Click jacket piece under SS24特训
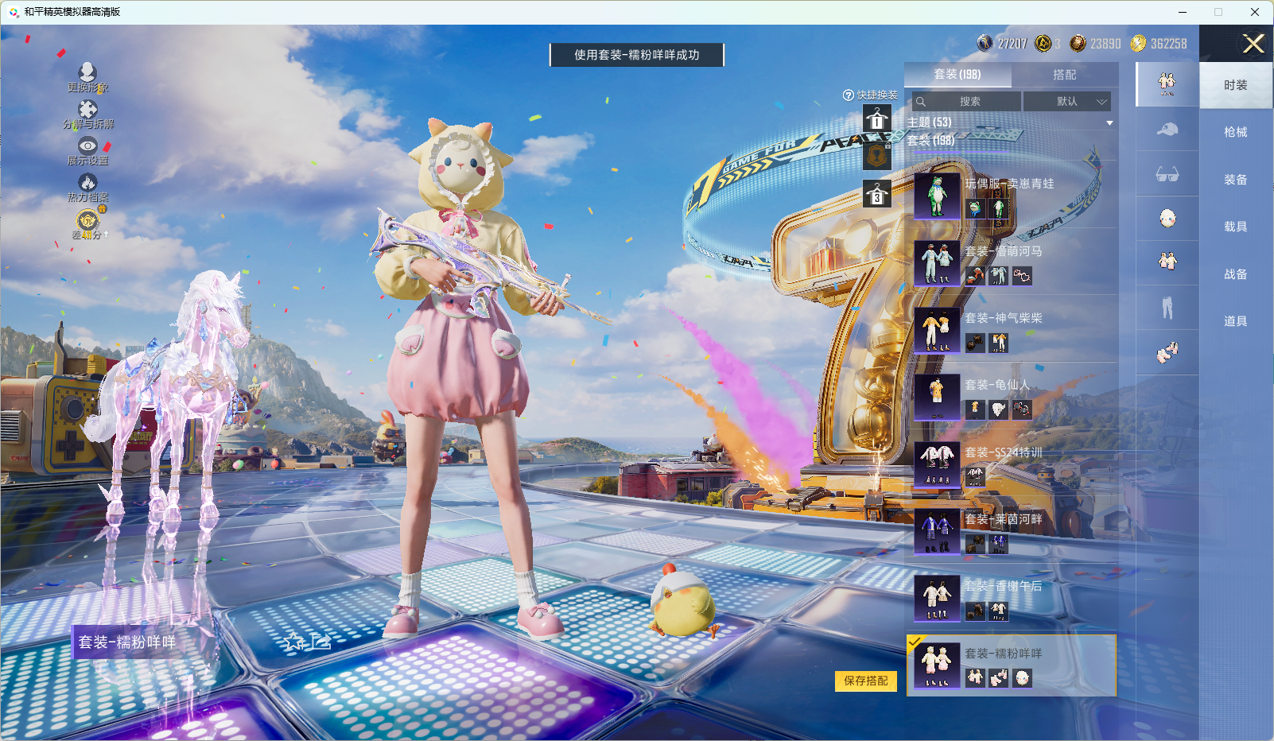The height and width of the screenshot is (741, 1274). 975,476
